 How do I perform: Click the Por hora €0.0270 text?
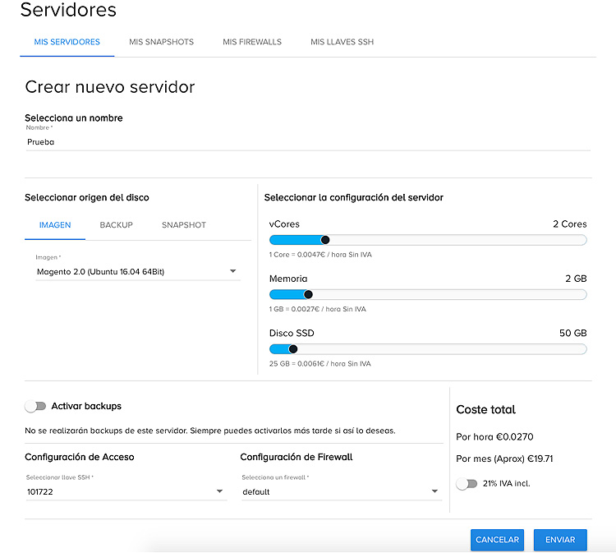[494, 437]
